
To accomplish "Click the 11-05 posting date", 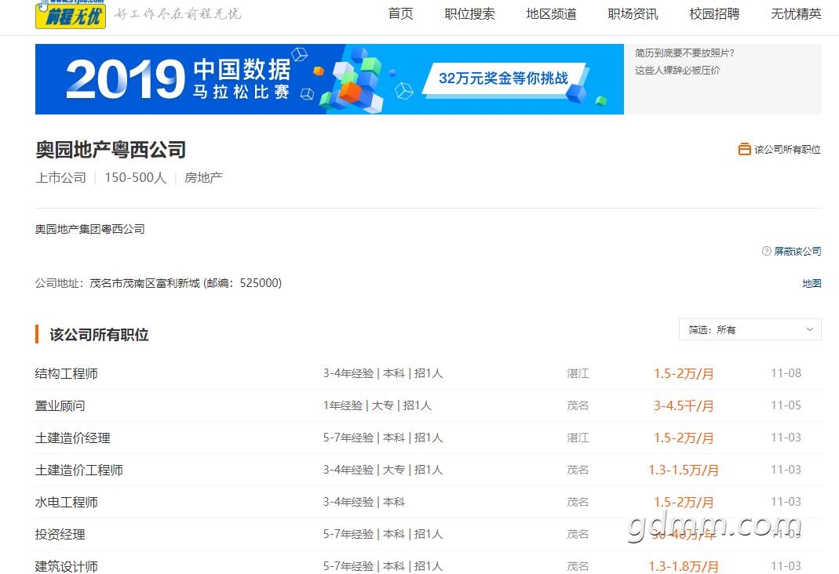I will point(786,405).
